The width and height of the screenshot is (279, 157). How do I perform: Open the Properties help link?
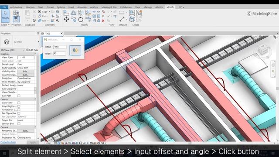[x=8, y=142]
